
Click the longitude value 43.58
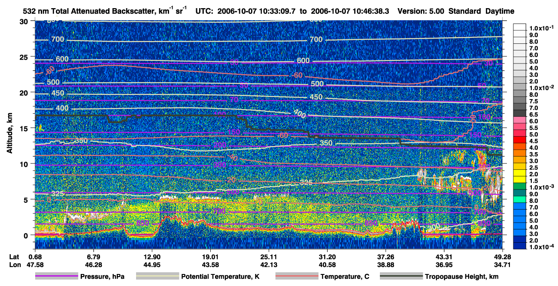point(210,265)
